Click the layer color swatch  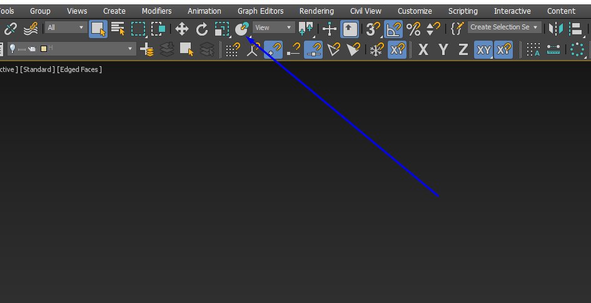(x=44, y=49)
